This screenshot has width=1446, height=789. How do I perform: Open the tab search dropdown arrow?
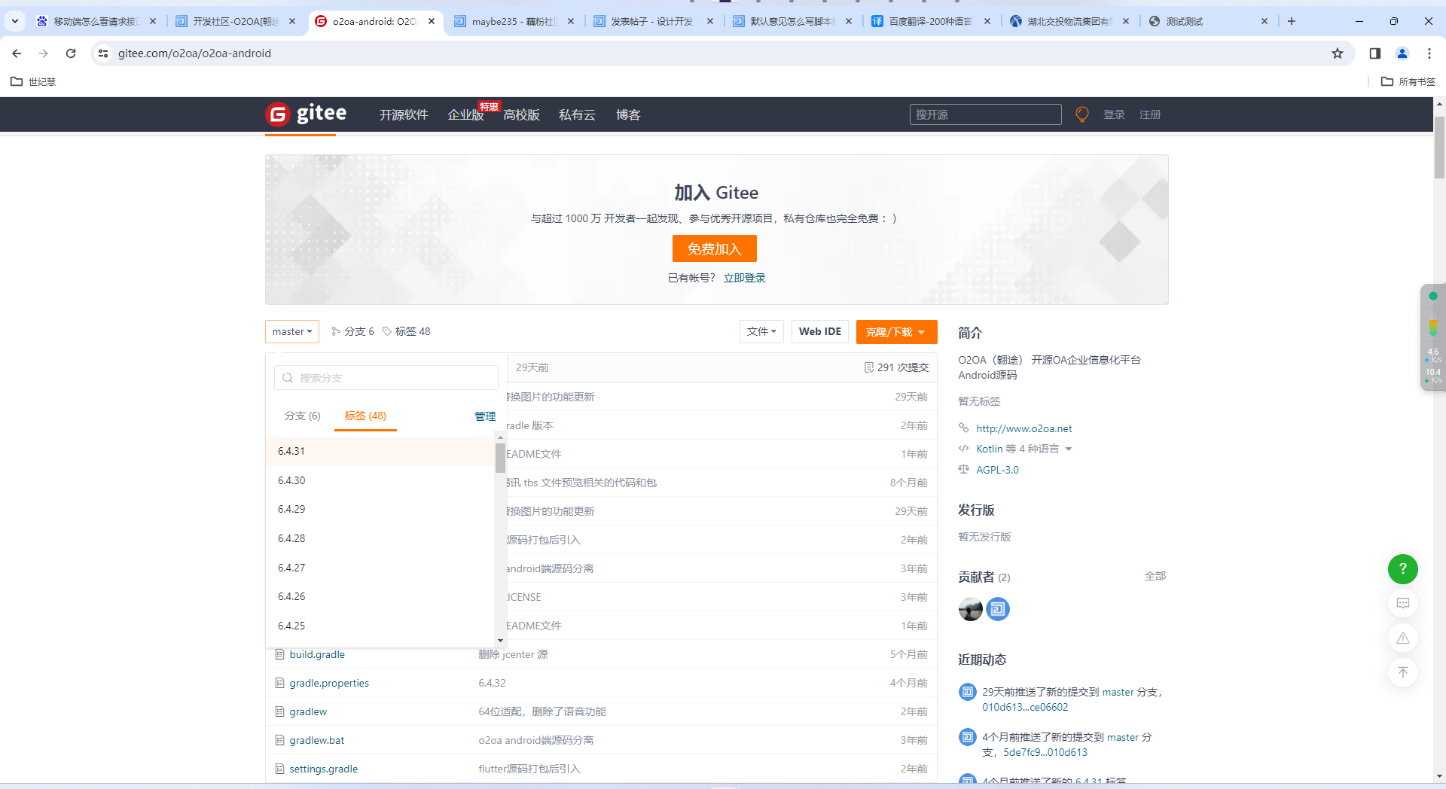(15, 21)
